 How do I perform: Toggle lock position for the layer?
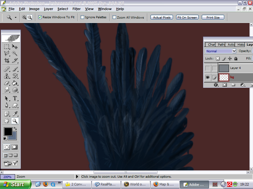click(x=230, y=59)
